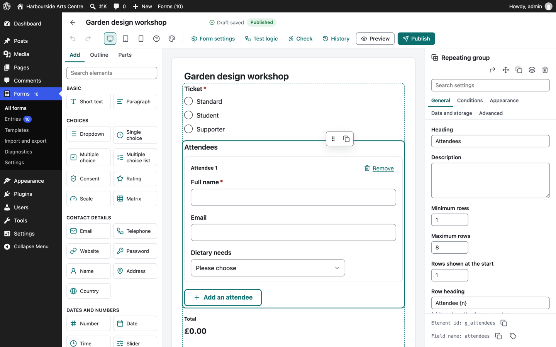Image resolution: width=556 pixels, height=347 pixels.
Task: Click the move icon in Repeating group panel
Action: (505, 70)
